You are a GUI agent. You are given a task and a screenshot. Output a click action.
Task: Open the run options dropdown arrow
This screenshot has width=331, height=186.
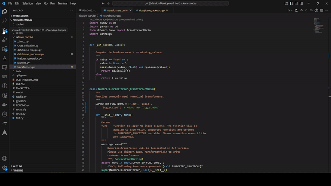(292, 10)
